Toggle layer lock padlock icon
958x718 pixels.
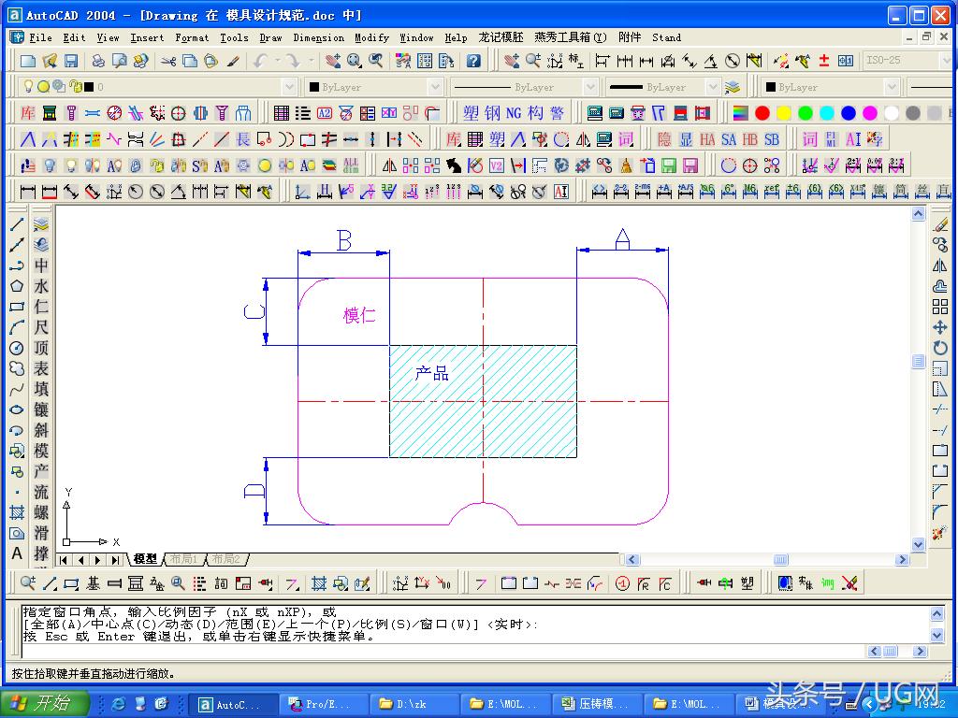click(x=74, y=87)
